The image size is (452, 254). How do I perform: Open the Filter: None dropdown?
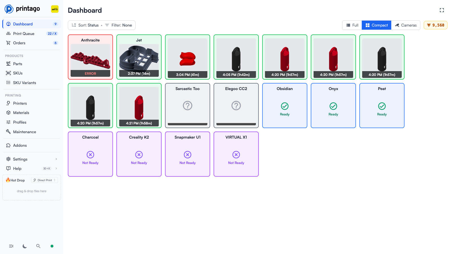(x=119, y=25)
